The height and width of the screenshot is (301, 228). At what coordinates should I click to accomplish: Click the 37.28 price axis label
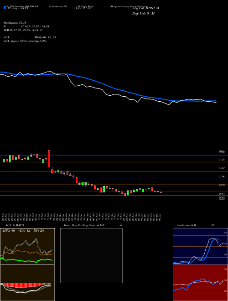pos(222,160)
